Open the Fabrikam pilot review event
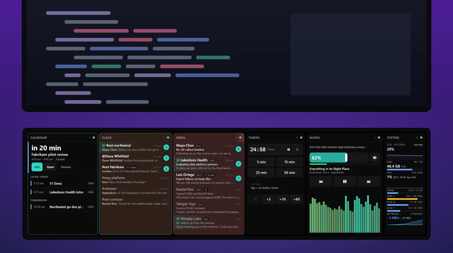Screen dimensions: 453x253 [50, 167]
